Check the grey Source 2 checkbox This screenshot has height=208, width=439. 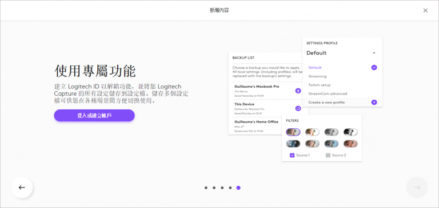(x=328, y=155)
